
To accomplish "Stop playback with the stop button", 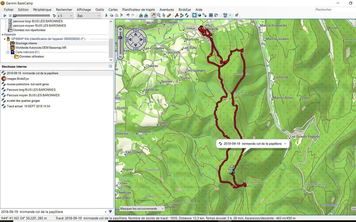I will 10,15.
